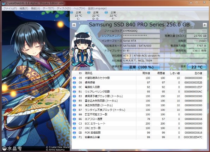Click status orb for drive D: E:

tap(89, 13)
